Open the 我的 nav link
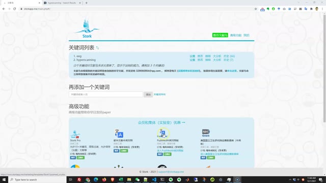The height and width of the screenshot is (183, 326). tap(247, 35)
